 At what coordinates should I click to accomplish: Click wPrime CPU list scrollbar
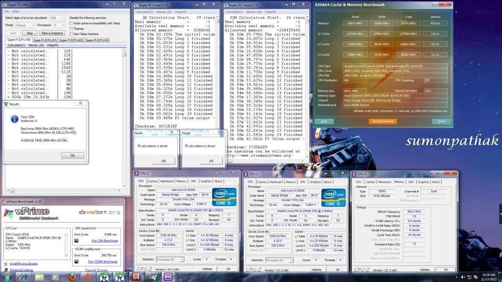click(x=66, y=245)
